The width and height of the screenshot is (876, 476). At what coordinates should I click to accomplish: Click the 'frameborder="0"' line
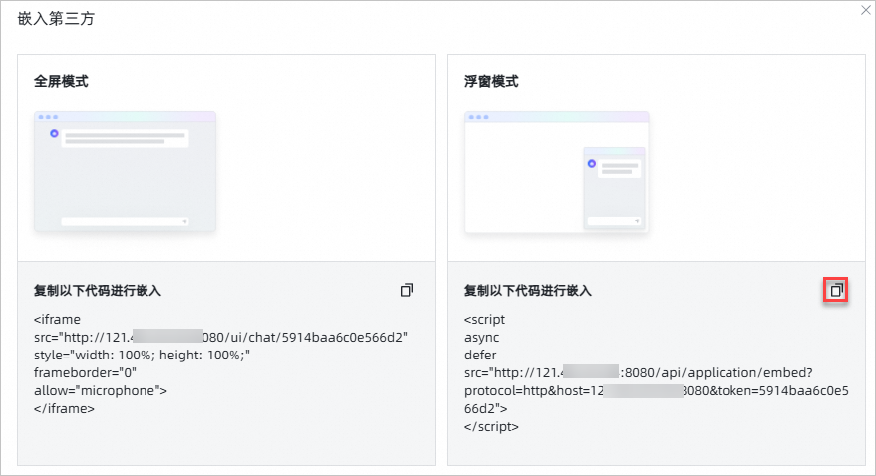(x=85, y=372)
